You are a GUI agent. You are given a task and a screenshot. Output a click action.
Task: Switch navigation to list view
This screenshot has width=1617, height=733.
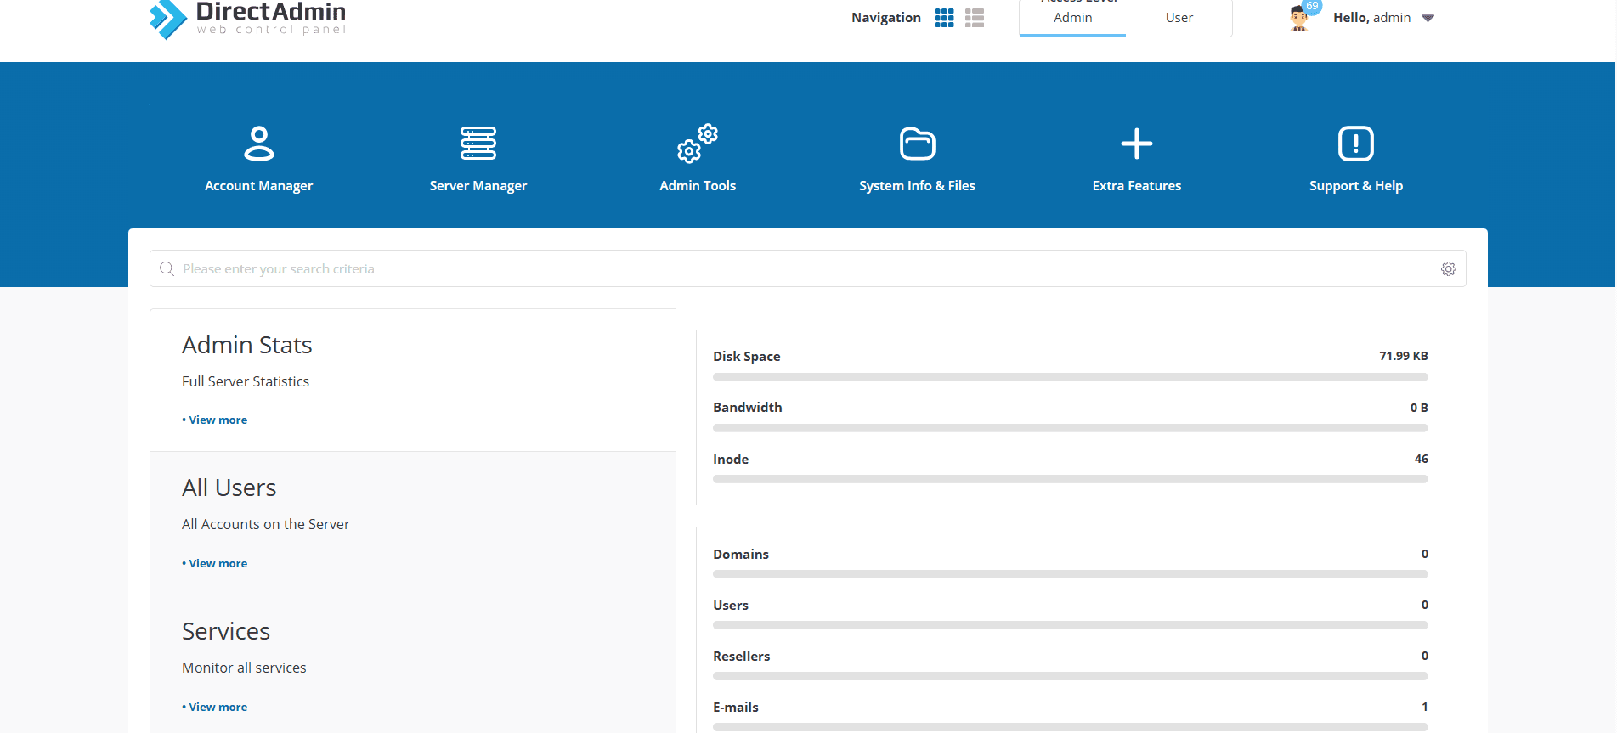[975, 18]
